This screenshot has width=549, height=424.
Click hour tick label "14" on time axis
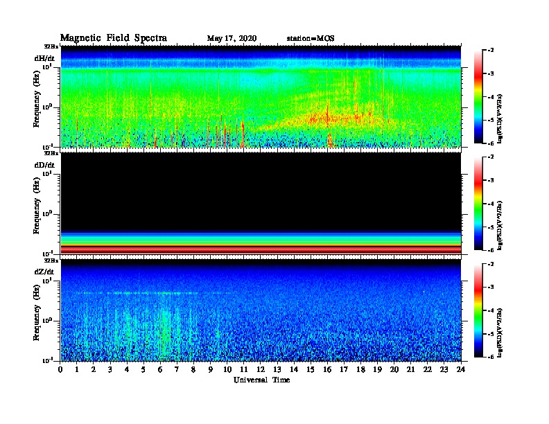point(294,369)
